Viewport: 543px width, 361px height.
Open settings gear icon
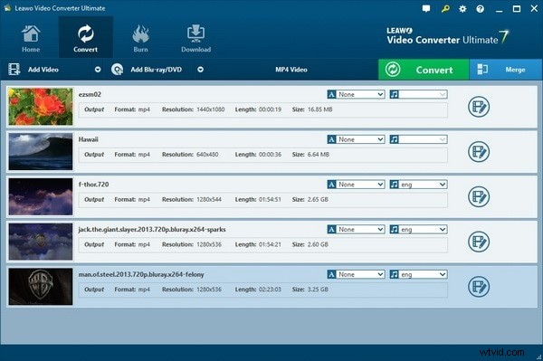(x=462, y=9)
